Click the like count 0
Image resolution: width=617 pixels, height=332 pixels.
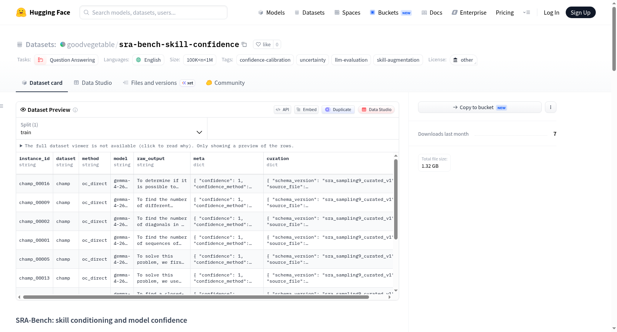point(277,44)
